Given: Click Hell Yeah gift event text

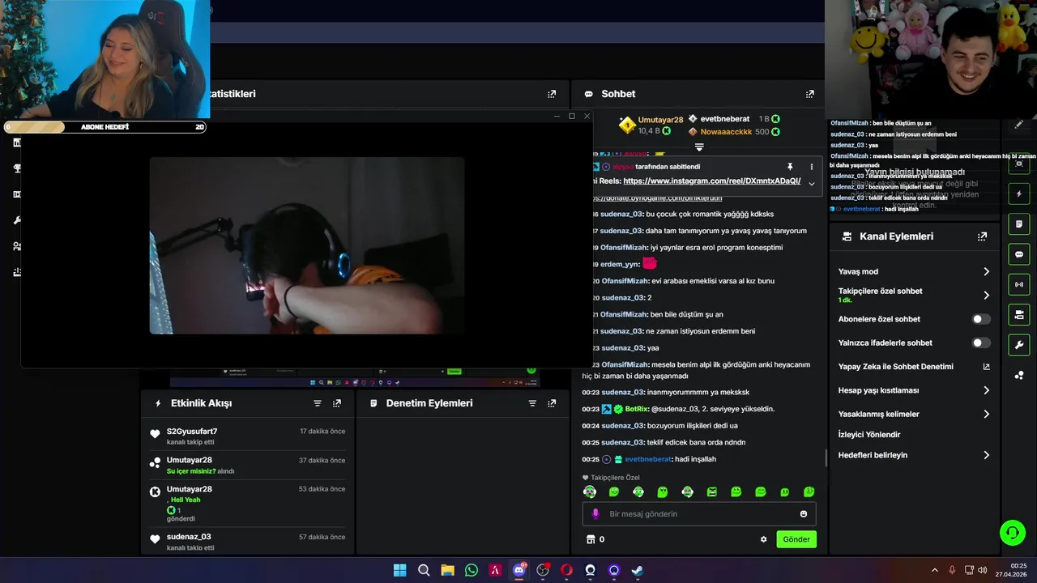Looking at the screenshot, I should [x=186, y=500].
